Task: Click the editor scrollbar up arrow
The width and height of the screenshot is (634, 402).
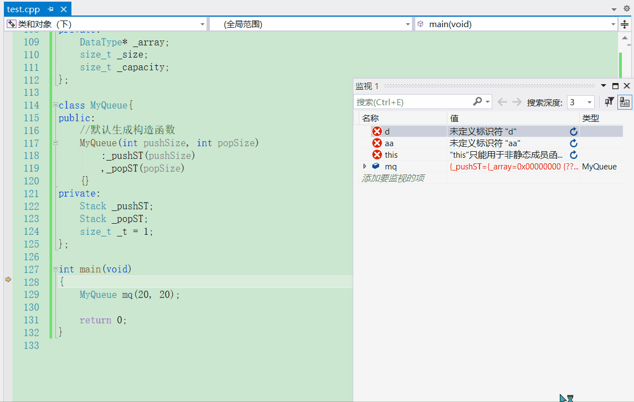Action: [625, 38]
